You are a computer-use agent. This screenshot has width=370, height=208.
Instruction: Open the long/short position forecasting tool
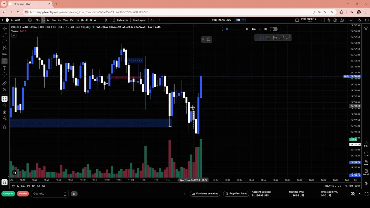pyautogui.click(x=4, y=55)
